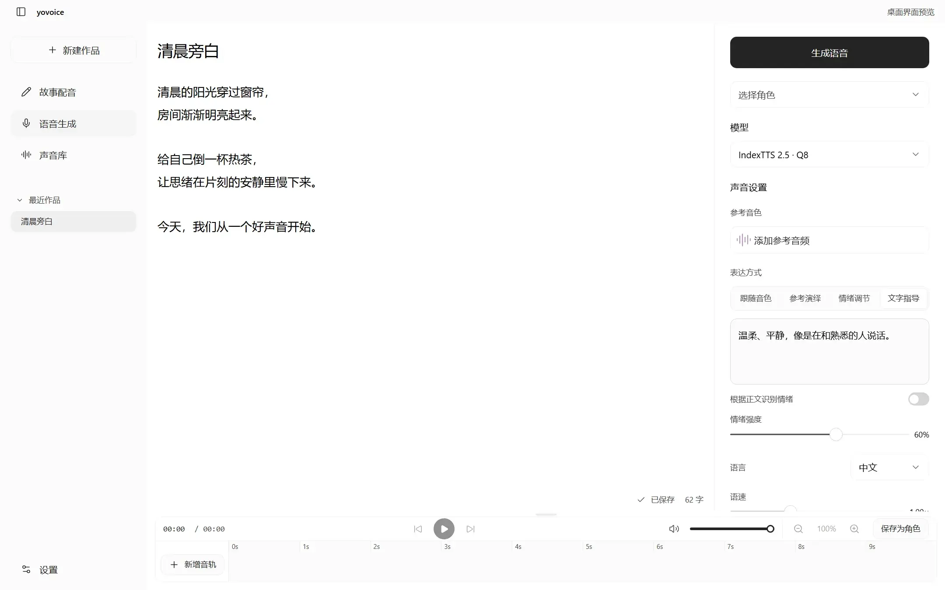Toggle the sidebar panel icon
The image size is (945, 590).
(x=21, y=12)
